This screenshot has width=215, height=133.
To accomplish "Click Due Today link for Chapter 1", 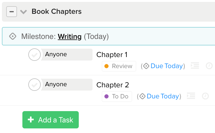I will click(x=167, y=66).
